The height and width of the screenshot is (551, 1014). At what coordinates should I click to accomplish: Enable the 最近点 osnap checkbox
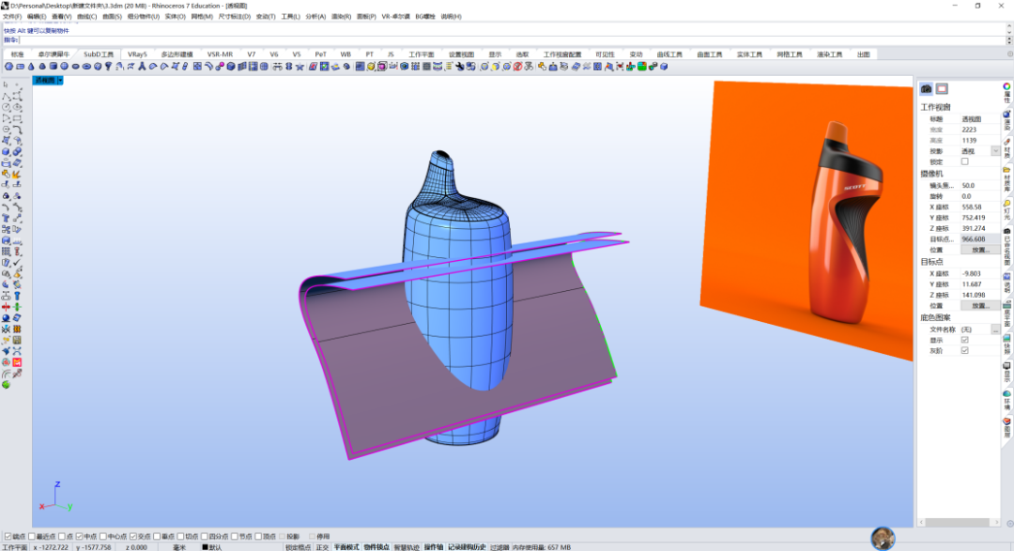click(32, 536)
